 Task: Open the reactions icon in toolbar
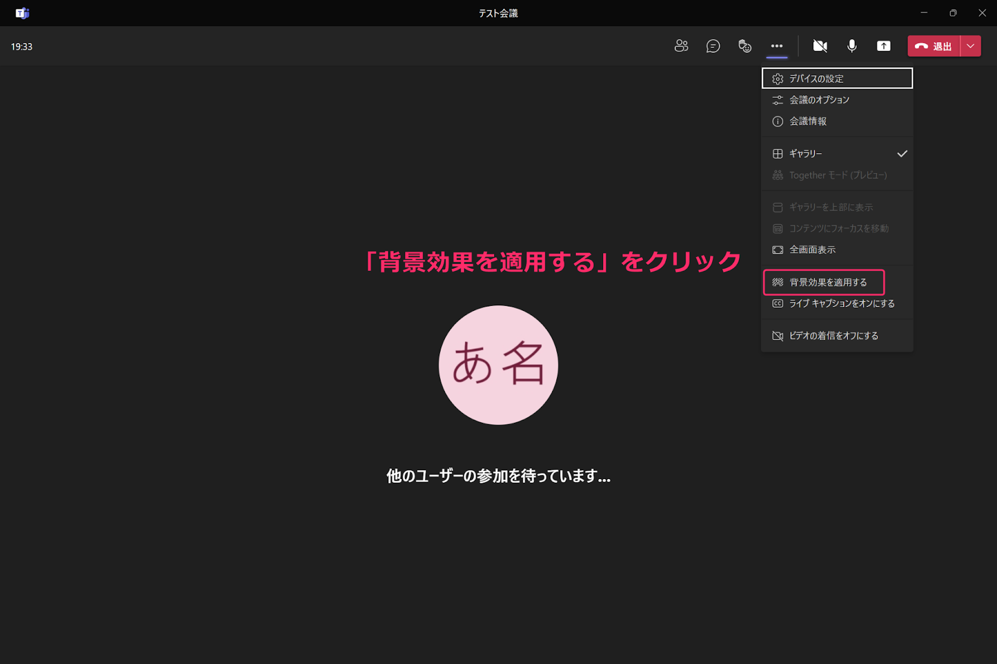click(745, 46)
